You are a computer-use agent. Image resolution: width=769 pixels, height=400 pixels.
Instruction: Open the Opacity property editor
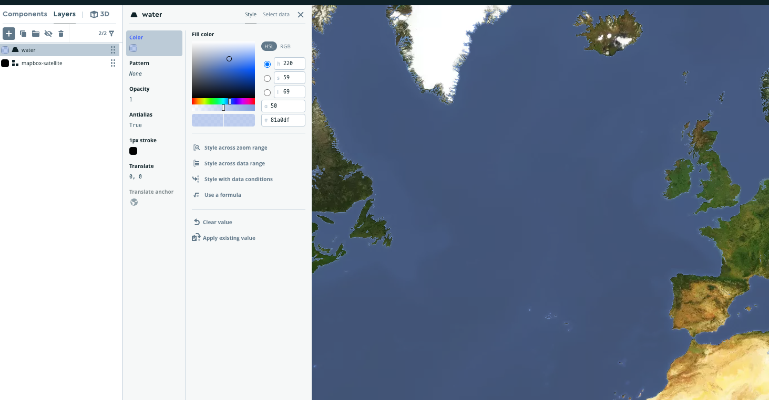139,94
